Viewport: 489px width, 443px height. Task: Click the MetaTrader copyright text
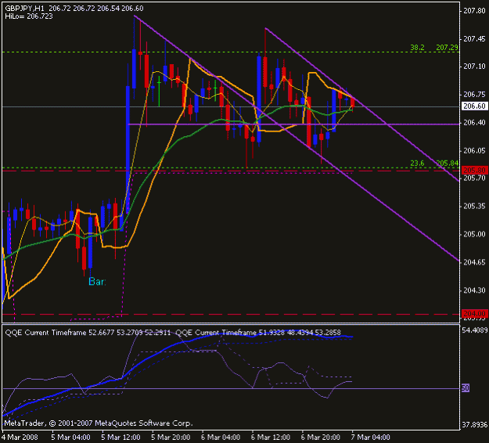[x=99, y=423]
